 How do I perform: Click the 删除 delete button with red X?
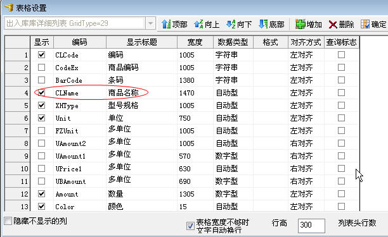coord(342,24)
